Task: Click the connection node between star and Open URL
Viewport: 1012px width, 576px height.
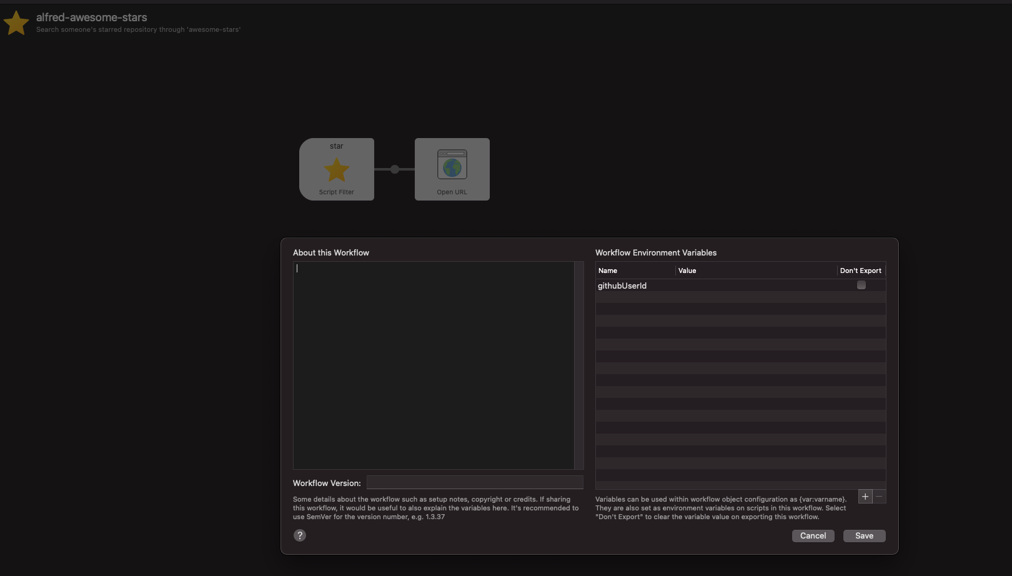Action: [x=395, y=169]
